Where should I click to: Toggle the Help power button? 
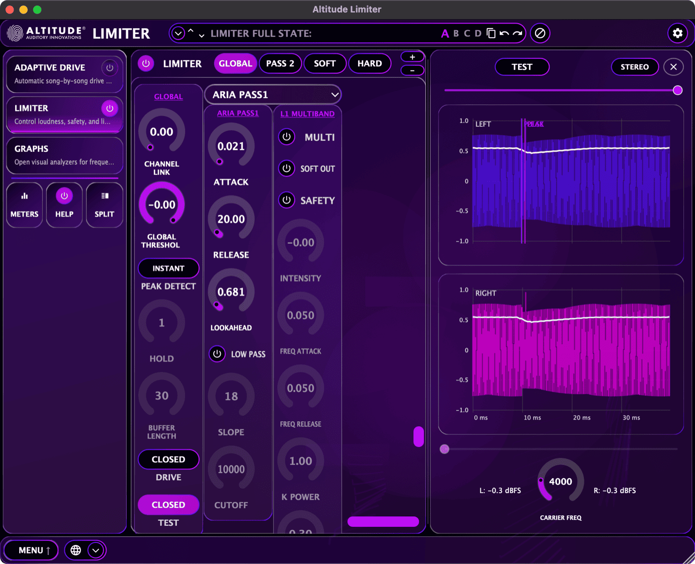pos(64,196)
